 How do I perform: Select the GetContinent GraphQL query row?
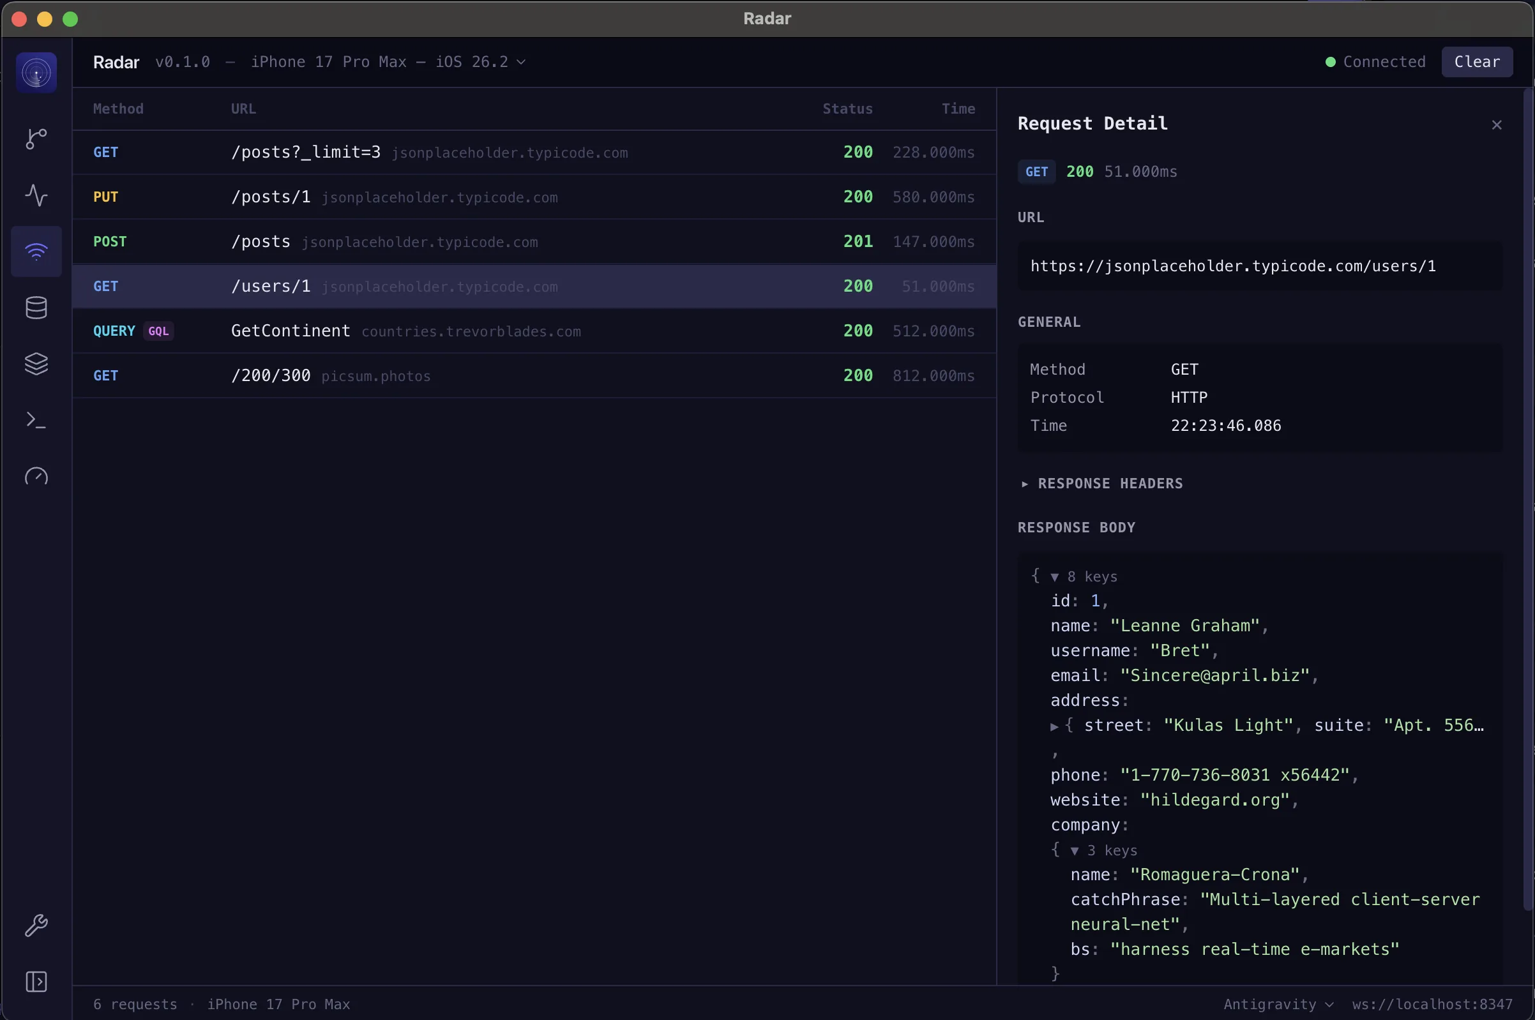[534, 331]
